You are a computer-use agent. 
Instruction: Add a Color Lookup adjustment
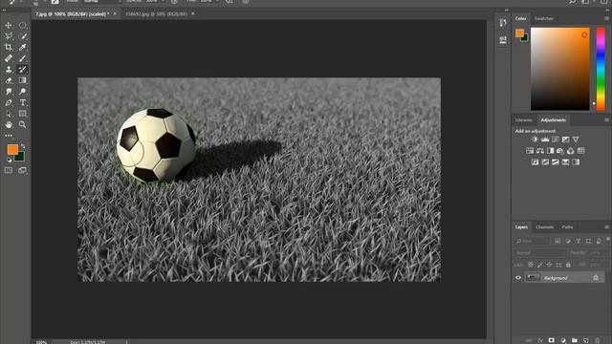point(580,151)
